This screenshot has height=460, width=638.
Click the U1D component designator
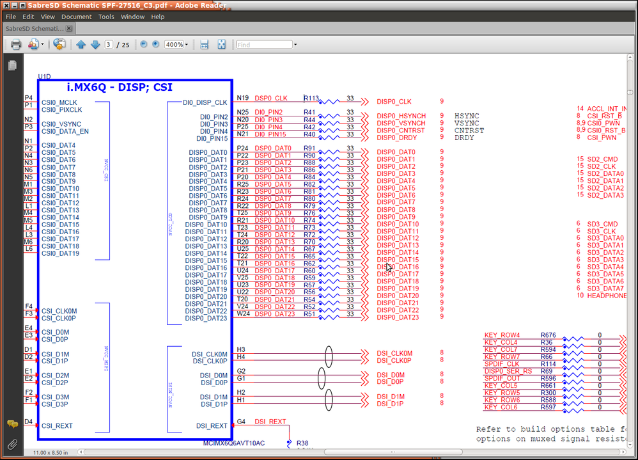44,77
